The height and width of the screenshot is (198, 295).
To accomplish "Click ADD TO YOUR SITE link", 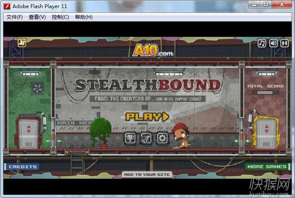I will (147, 174).
